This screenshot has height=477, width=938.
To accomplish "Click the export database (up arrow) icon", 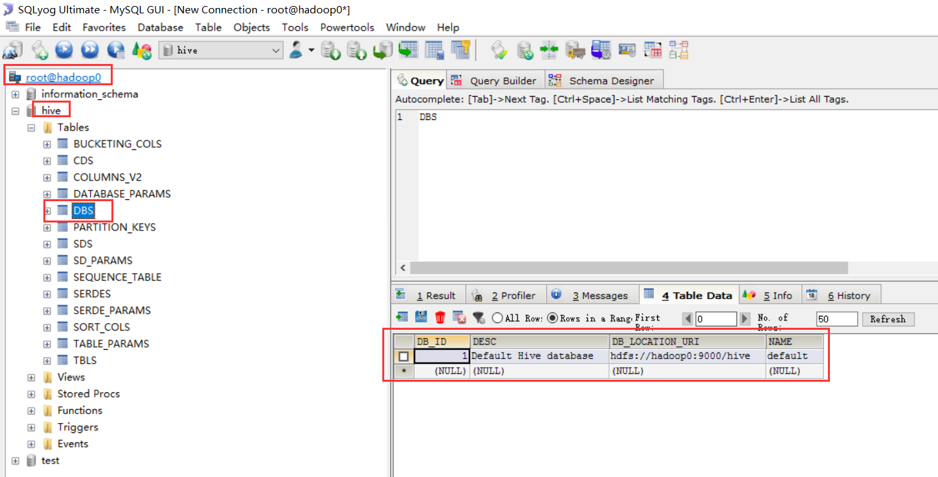I will coord(357,50).
